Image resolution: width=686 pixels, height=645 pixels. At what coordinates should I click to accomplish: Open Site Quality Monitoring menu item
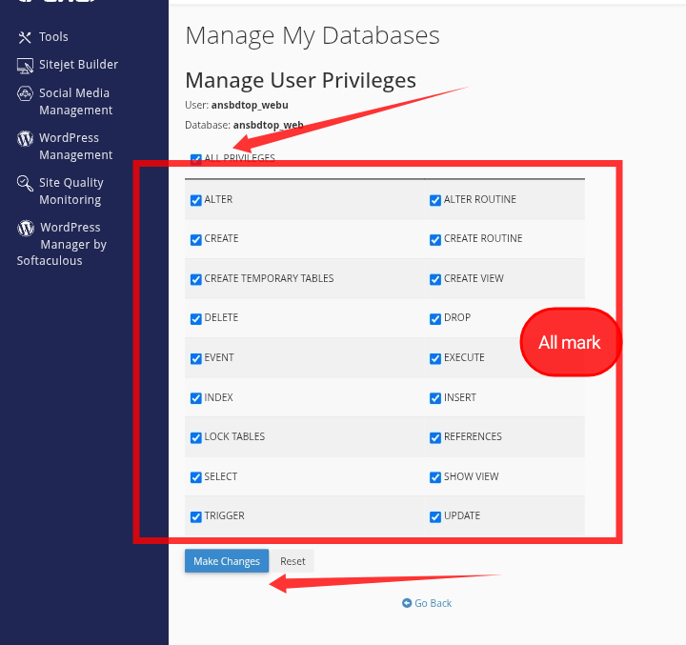point(71,191)
